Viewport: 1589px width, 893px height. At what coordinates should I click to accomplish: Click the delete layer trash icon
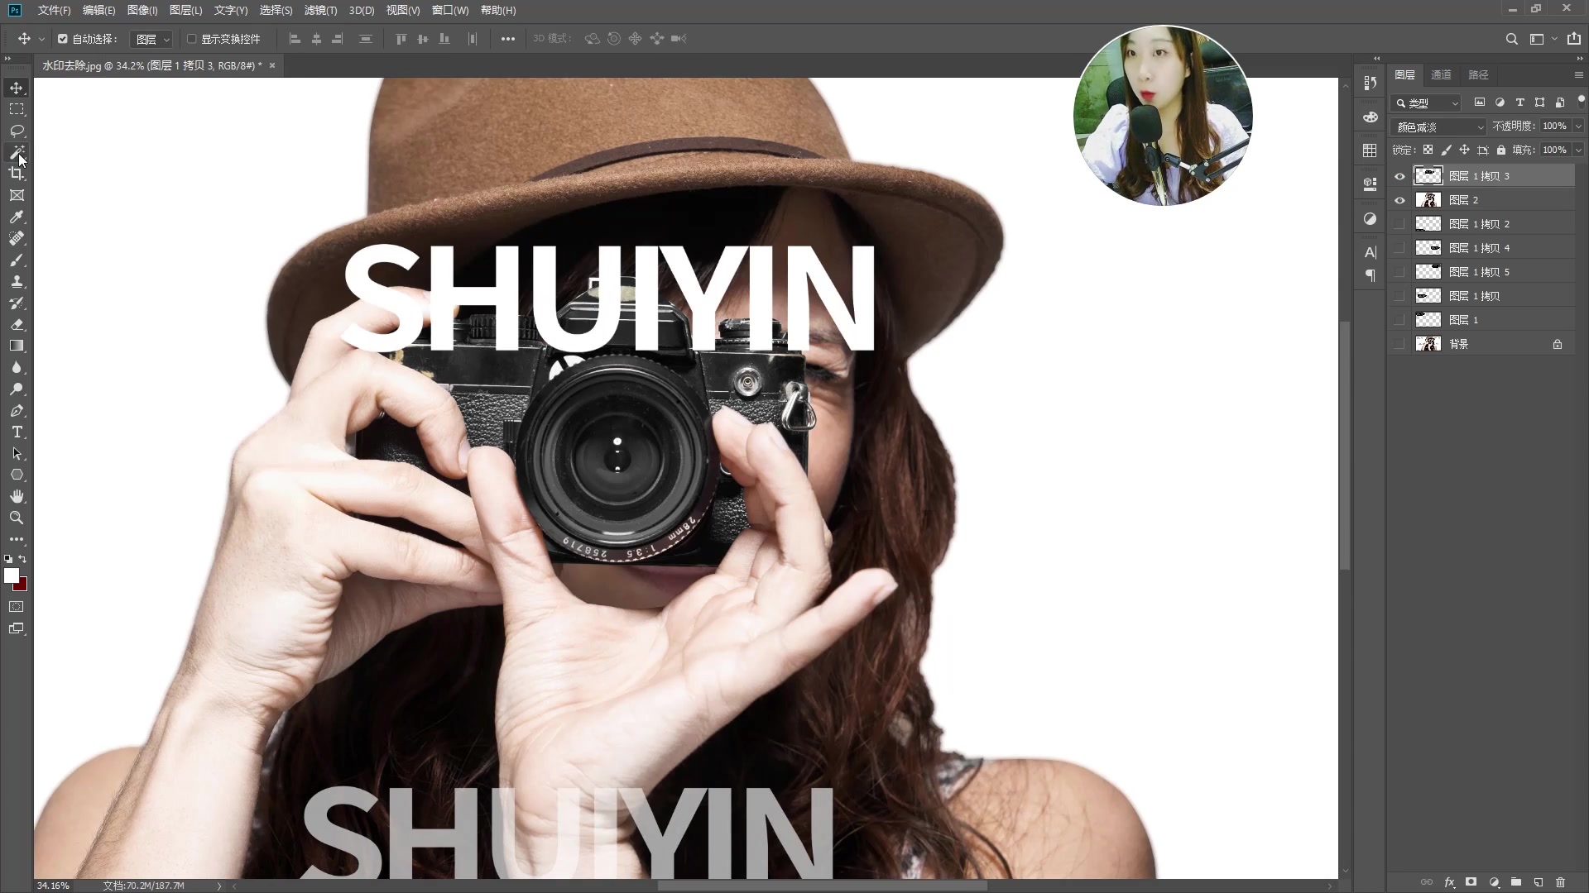(x=1560, y=882)
